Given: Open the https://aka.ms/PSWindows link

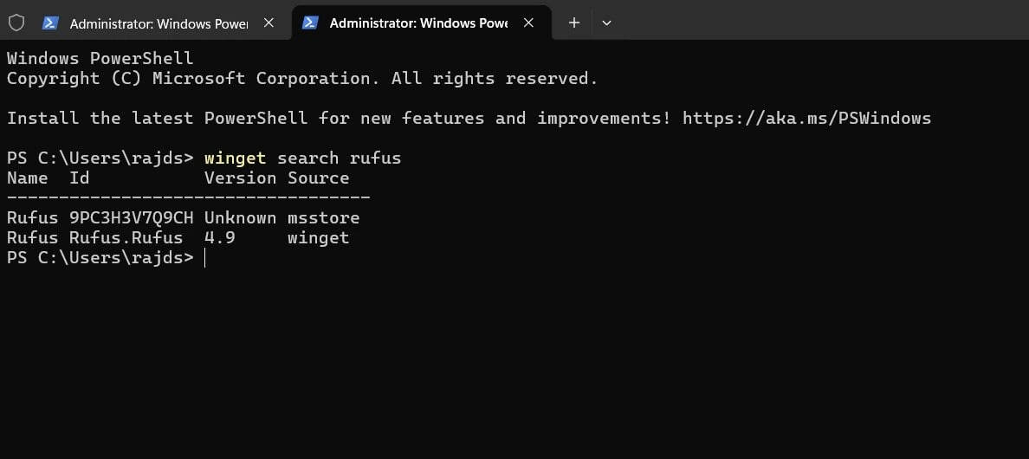Looking at the screenshot, I should [806, 119].
